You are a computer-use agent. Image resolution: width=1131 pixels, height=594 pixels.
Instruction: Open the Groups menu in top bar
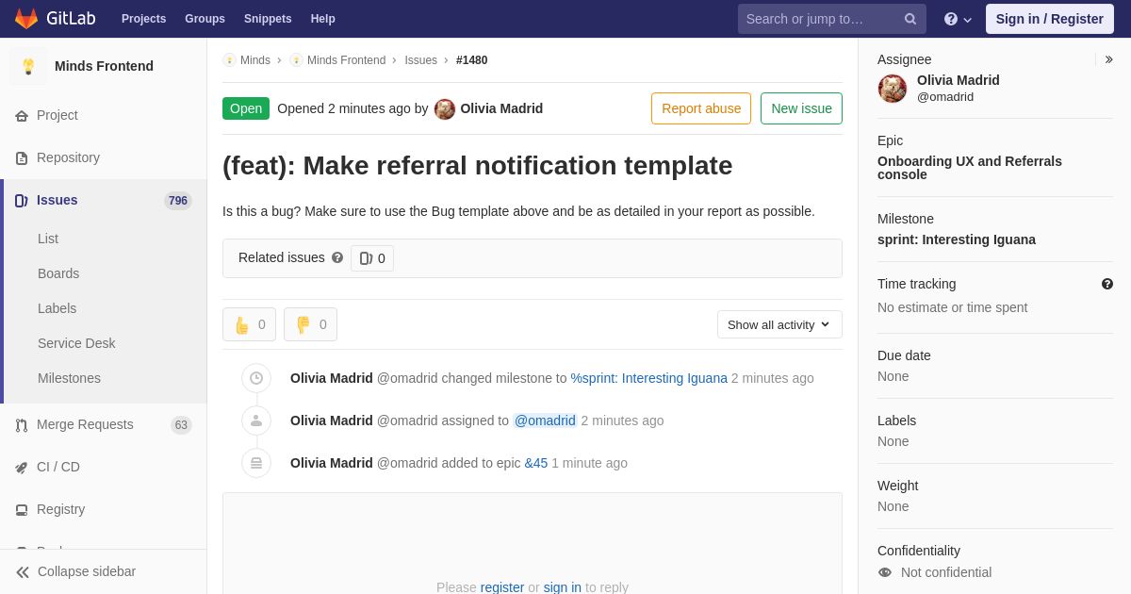205,19
